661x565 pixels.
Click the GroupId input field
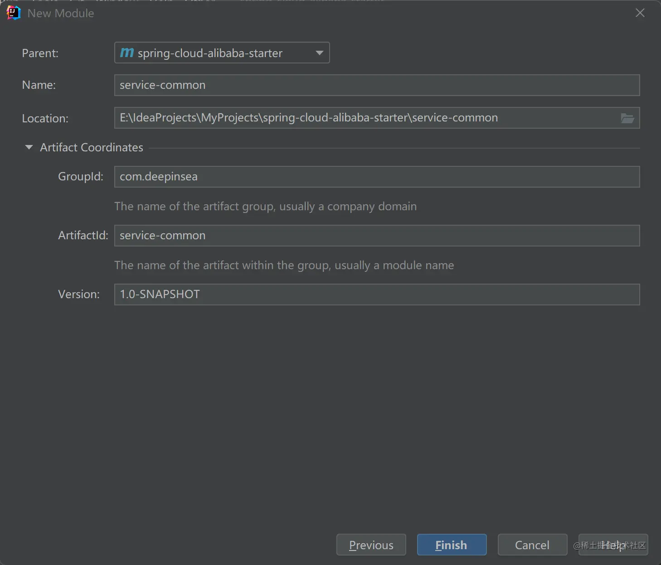377,177
